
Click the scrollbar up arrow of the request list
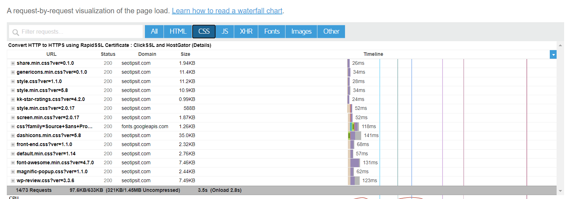[560, 45]
